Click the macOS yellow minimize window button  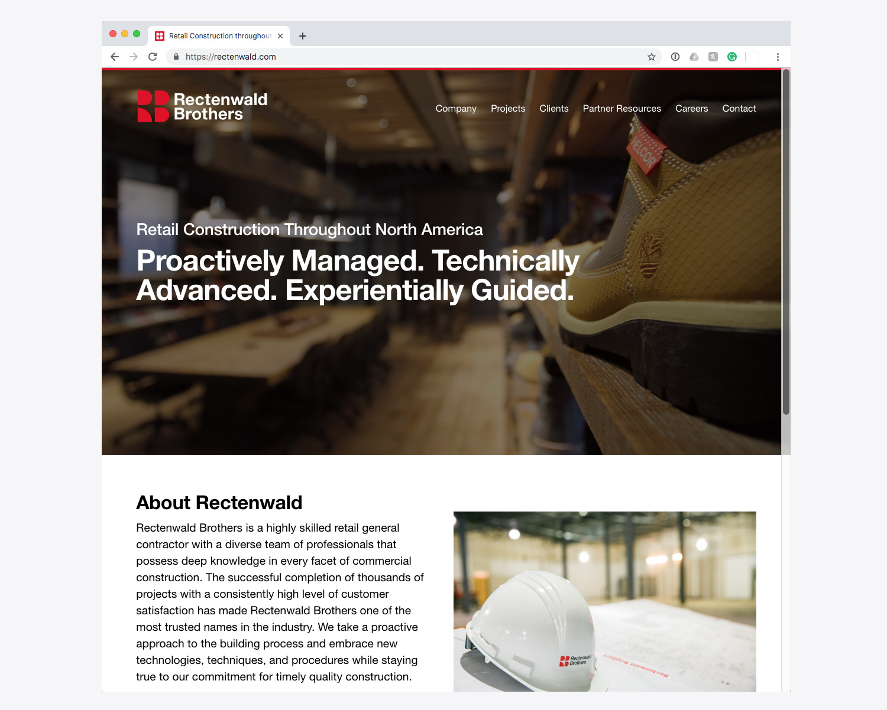tap(125, 34)
